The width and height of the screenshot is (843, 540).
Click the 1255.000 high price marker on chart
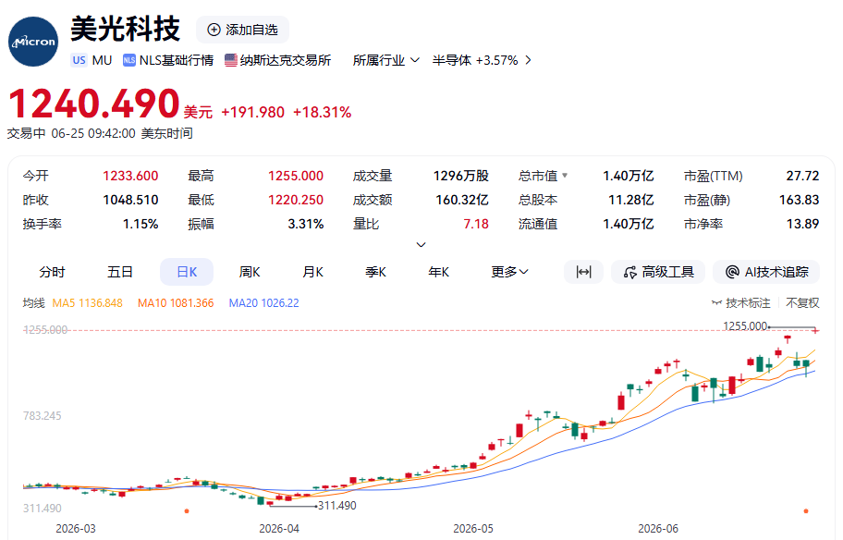745,325
